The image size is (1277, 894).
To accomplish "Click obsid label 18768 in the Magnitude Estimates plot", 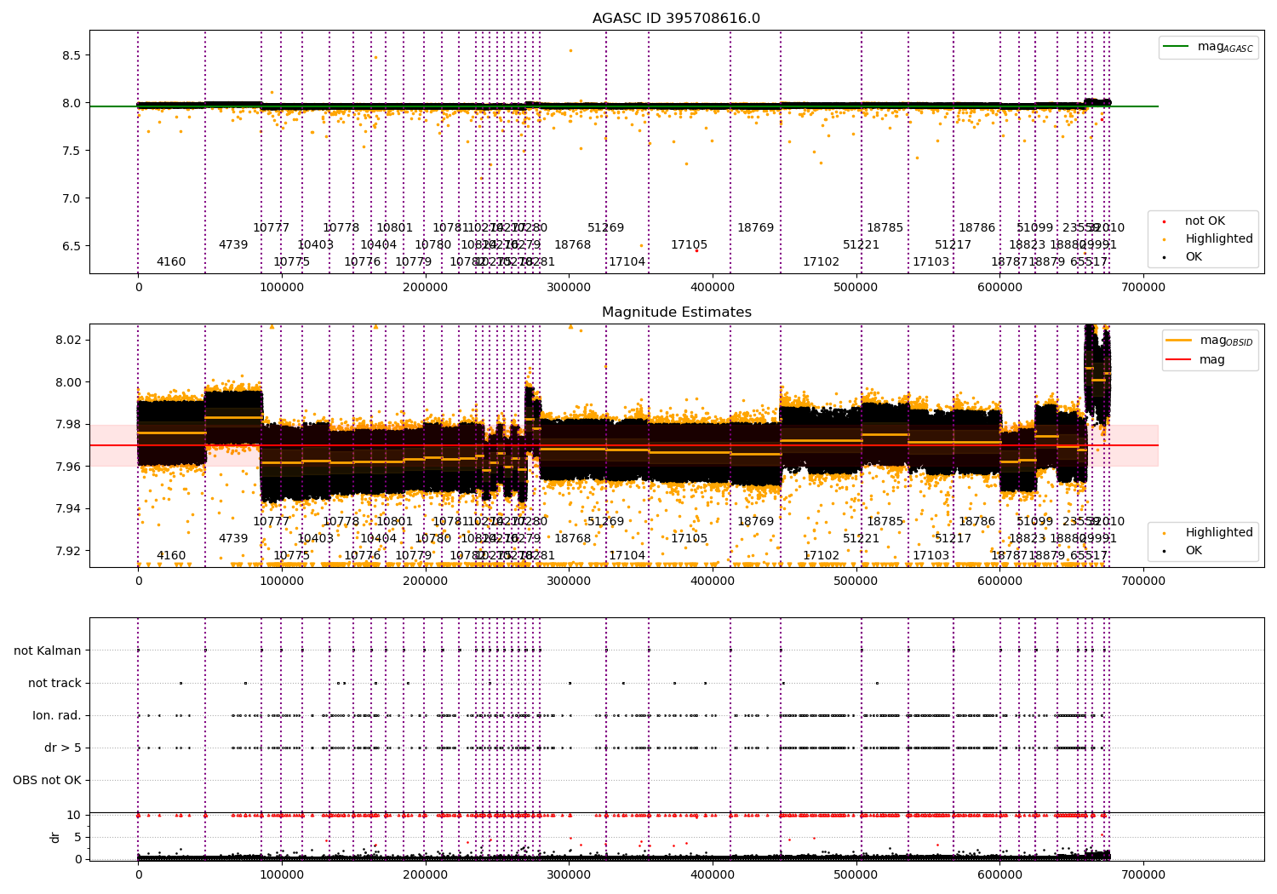I will [x=573, y=539].
